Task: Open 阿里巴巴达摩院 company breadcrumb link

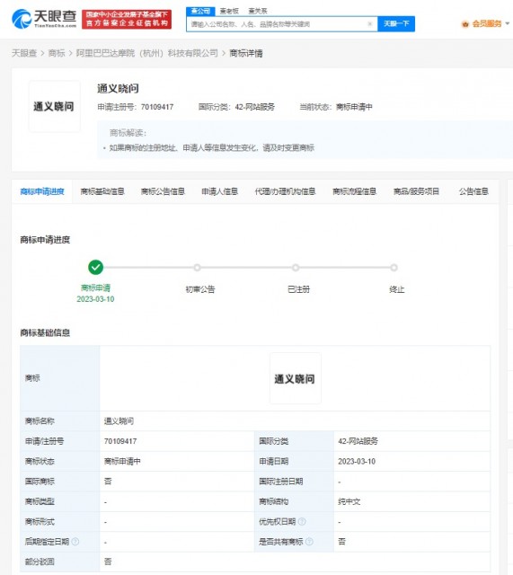Action: (147, 53)
